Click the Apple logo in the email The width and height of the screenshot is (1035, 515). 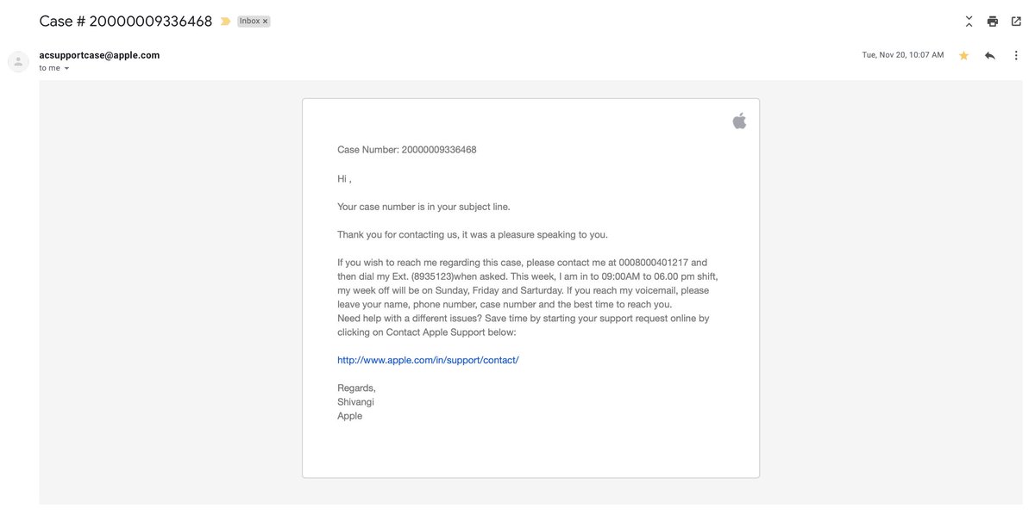pyautogui.click(x=739, y=121)
